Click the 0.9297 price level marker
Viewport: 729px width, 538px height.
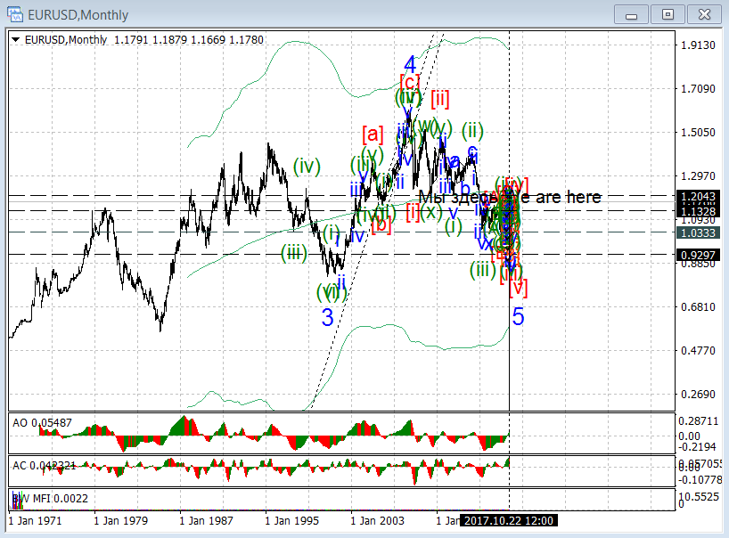[x=698, y=255]
